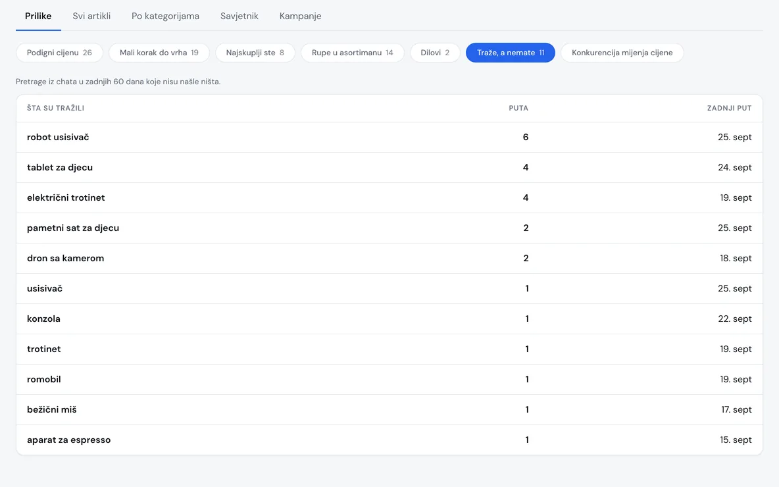Open the Savjetnik tab
This screenshot has width=779, height=487.
(239, 16)
